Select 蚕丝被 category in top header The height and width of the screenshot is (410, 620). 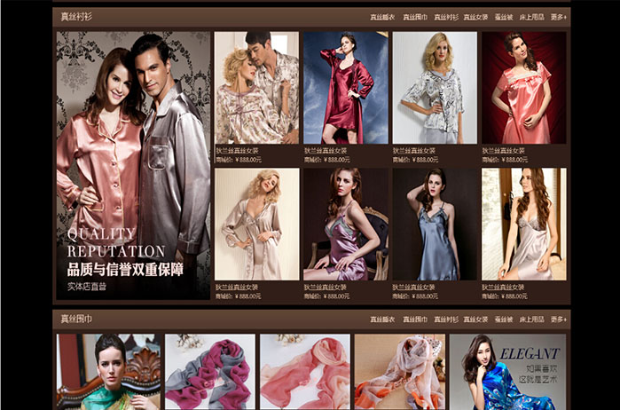504,17
